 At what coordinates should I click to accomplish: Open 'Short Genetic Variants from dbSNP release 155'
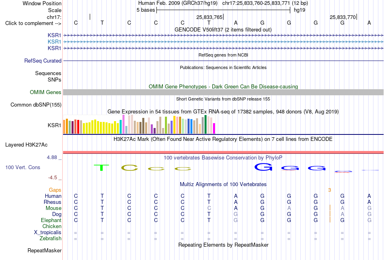pos(223,99)
